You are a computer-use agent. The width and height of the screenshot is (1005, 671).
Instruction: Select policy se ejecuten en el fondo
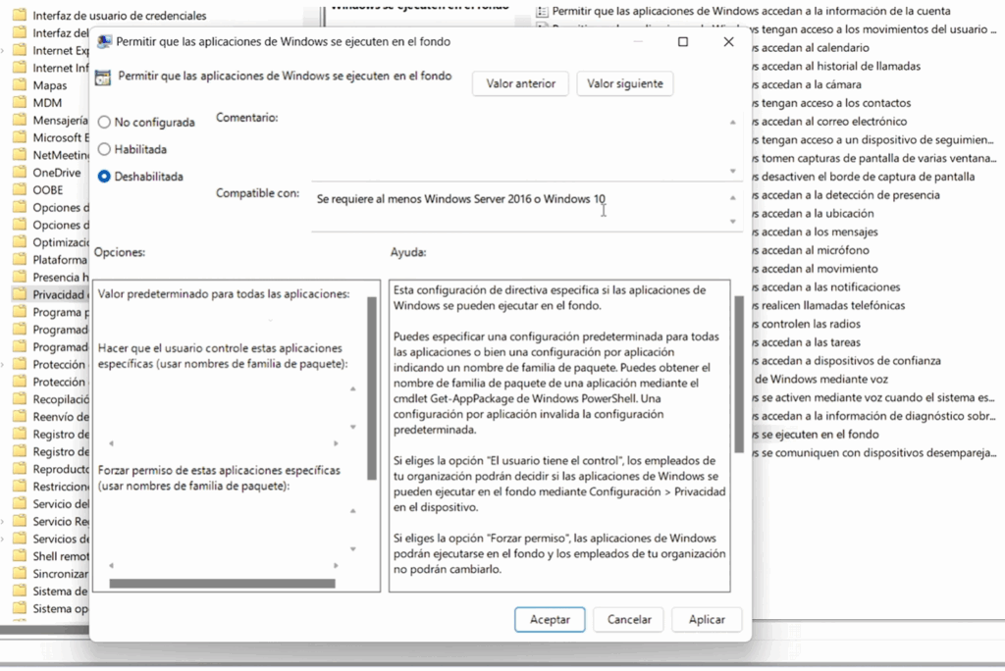tap(816, 435)
